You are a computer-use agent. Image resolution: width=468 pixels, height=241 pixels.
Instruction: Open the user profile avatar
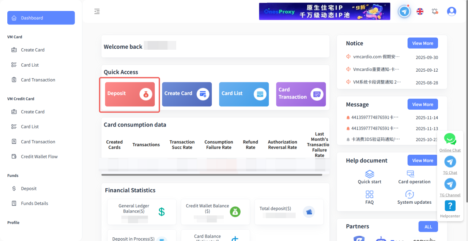pos(452,11)
